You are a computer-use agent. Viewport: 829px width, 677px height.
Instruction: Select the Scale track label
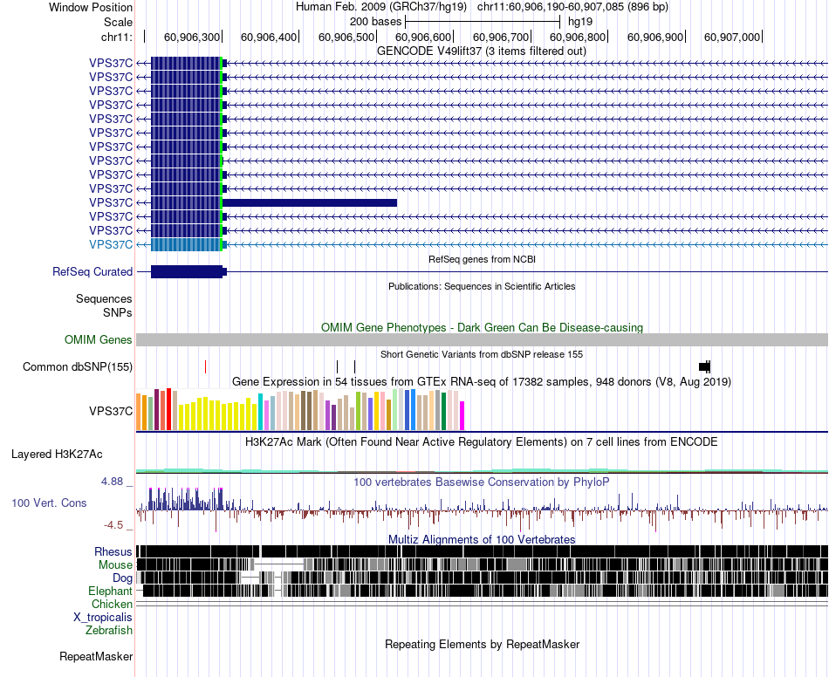click(118, 22)
